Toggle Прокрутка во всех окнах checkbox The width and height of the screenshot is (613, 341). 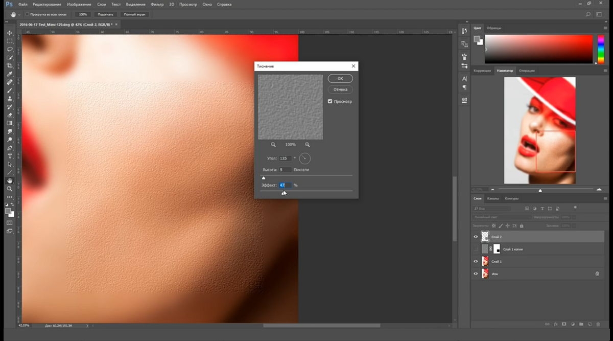tap(27, 14)
